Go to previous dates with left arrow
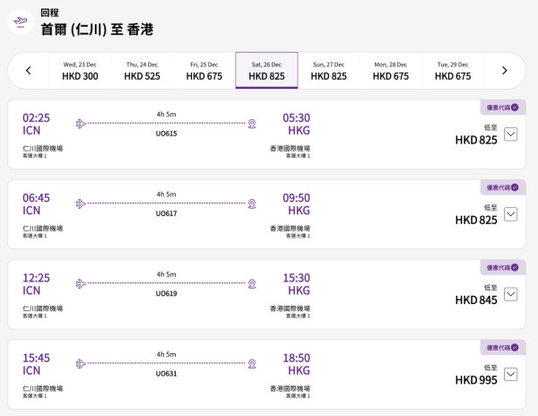The image size is (538, 416). click(29, 71)
